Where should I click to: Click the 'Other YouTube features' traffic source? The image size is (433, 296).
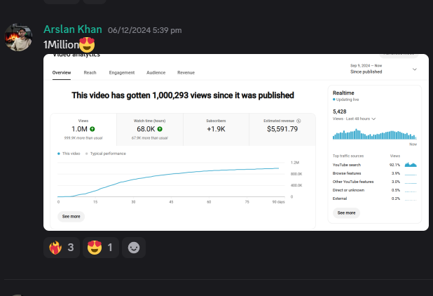pyautogui.click(x=375, y=182)
